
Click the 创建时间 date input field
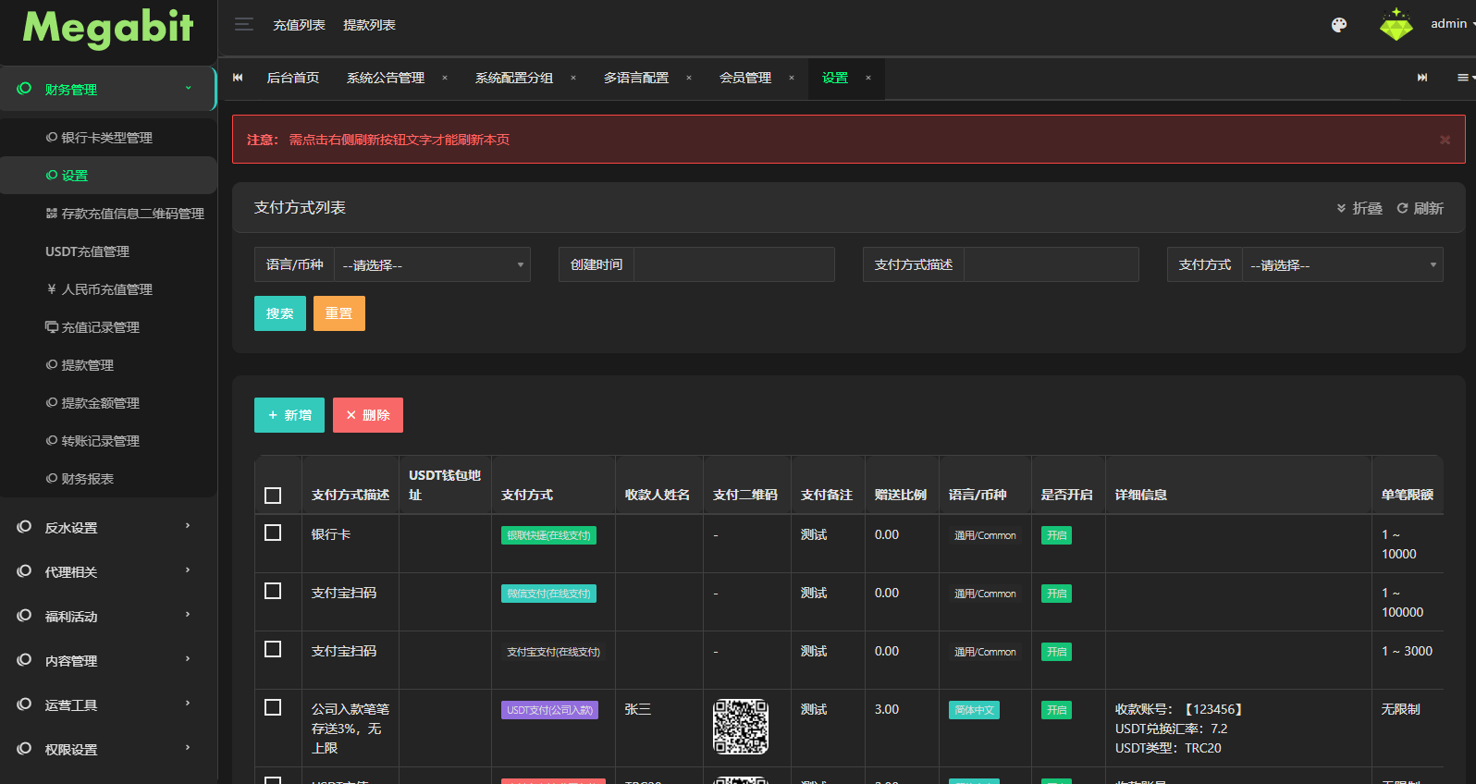point(733,265)
